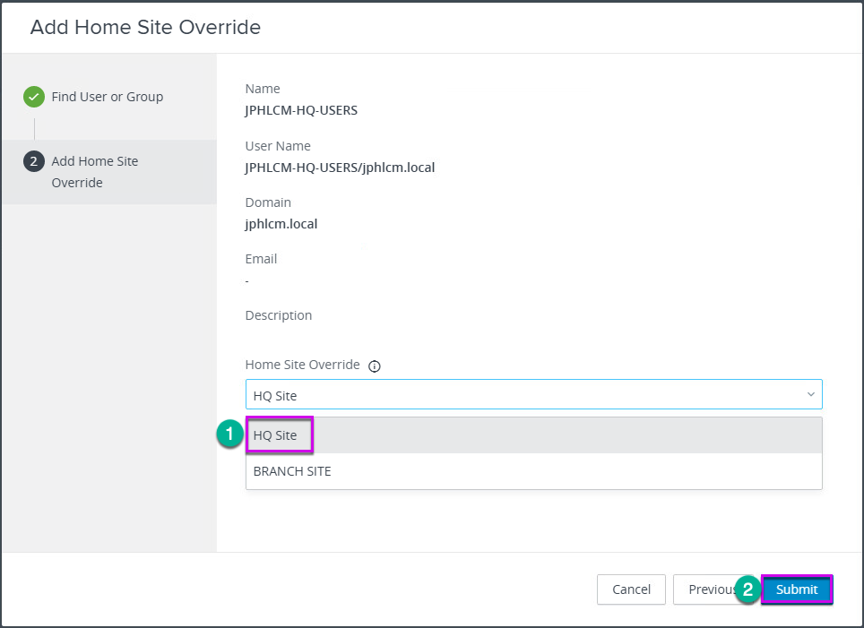
Task: Click the green annotation badge numbered 1
Action: 229,434
